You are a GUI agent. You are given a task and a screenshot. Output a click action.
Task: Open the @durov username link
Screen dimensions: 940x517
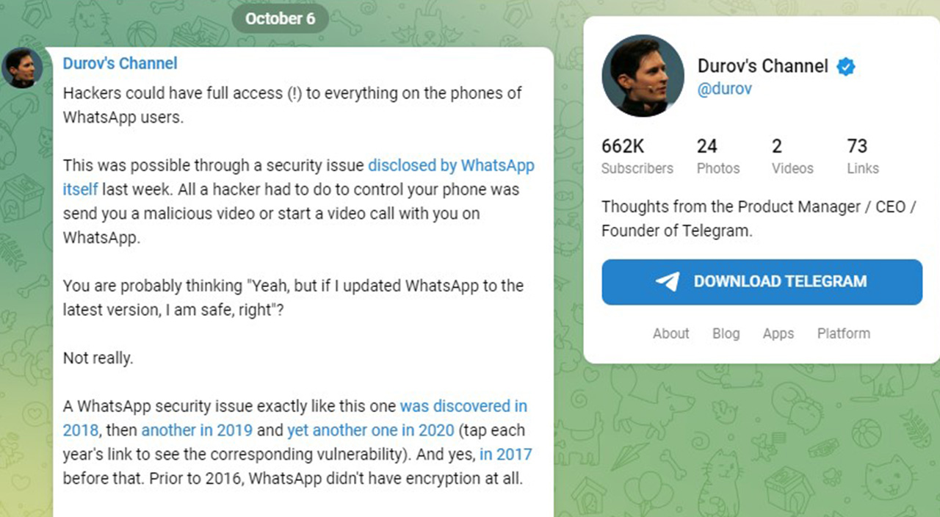click(724, 89)
